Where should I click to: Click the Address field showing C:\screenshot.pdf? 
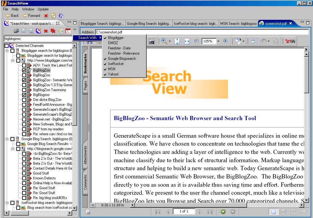pyautogui.click(x=202, y=32)
